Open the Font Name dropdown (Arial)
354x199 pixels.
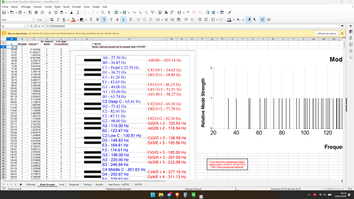(33, 20)
